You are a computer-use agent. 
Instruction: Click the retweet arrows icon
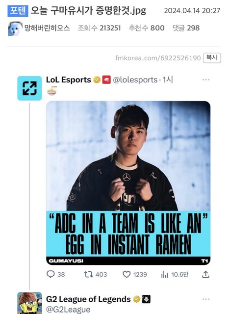coord(88,274)
